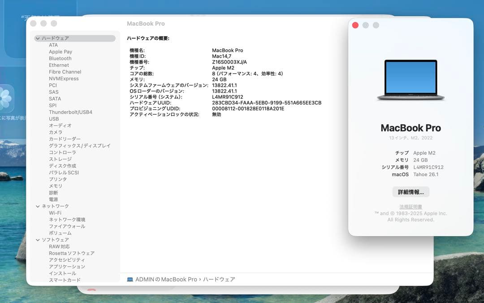Select the ソフトウェア sidebar heading

click(55, 240)
